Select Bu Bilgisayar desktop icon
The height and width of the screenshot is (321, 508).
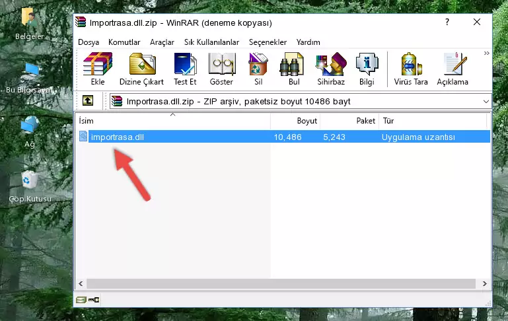coord(30,78)
